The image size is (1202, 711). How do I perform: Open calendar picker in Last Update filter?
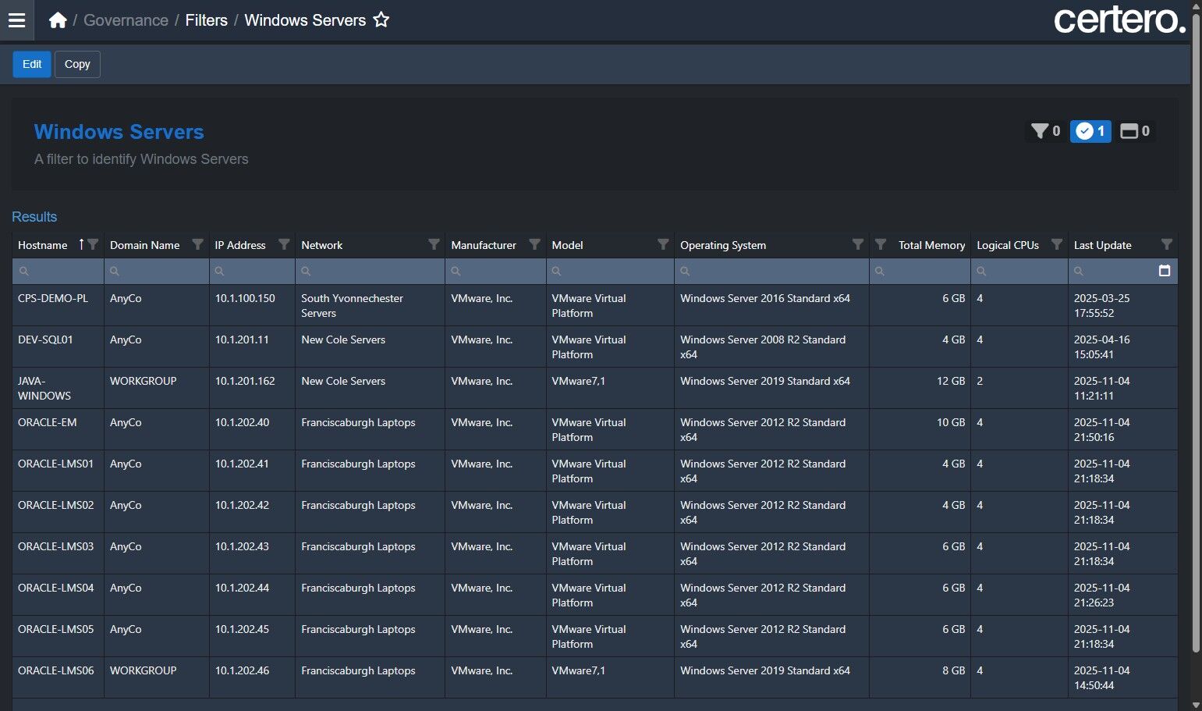point(1164,271)
